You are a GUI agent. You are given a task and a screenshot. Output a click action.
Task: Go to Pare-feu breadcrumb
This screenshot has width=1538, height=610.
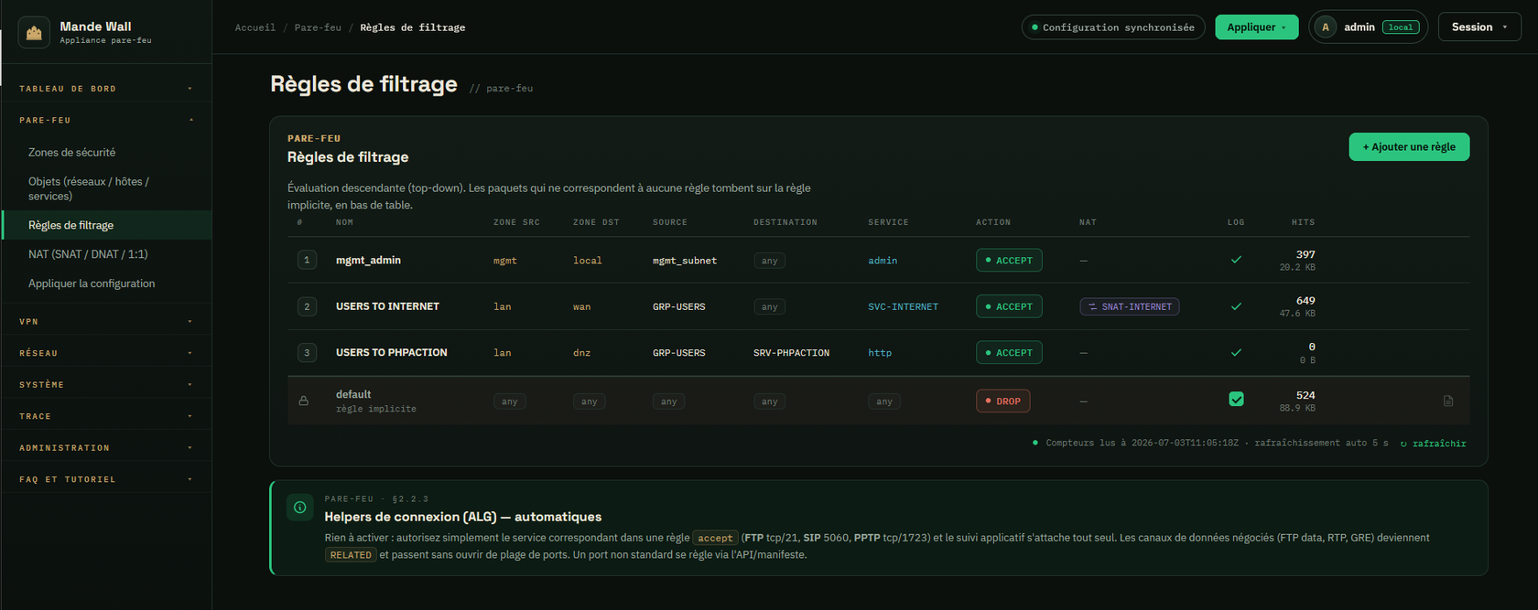pos(318,27)
